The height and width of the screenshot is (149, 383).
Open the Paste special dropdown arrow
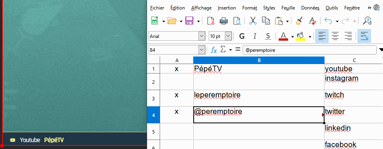[287, 21]
